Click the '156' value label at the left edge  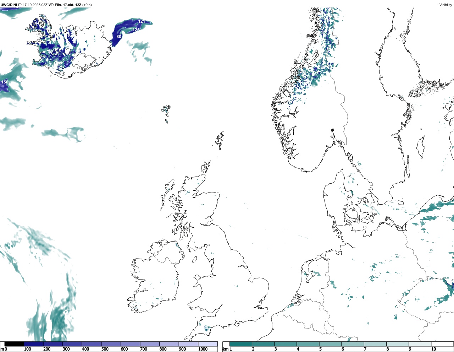pyautogui.click(x=5, y=82)
